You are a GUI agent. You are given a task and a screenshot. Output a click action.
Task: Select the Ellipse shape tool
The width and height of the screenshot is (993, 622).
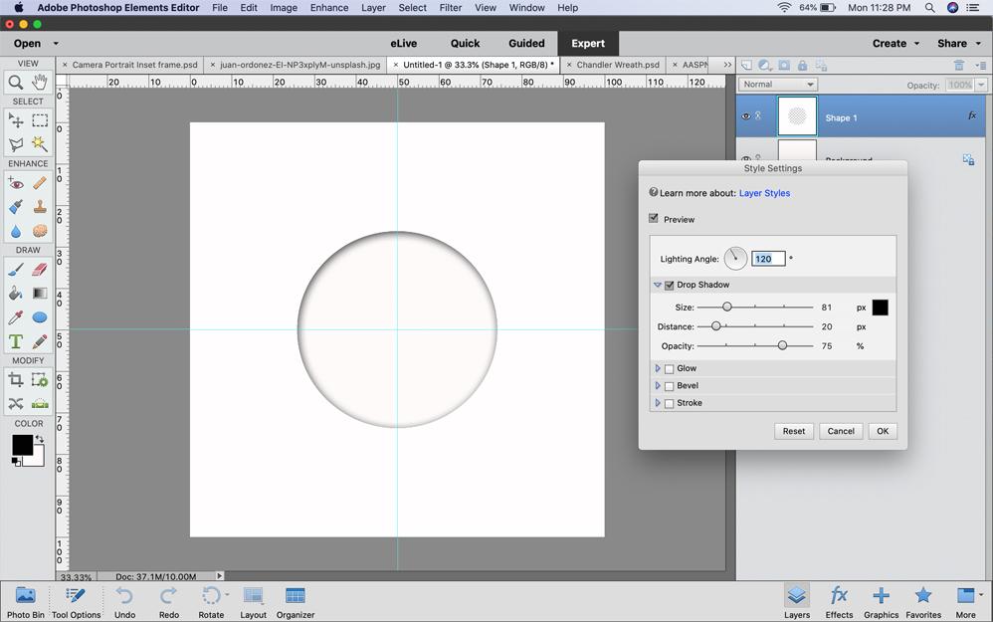point(40,317)
